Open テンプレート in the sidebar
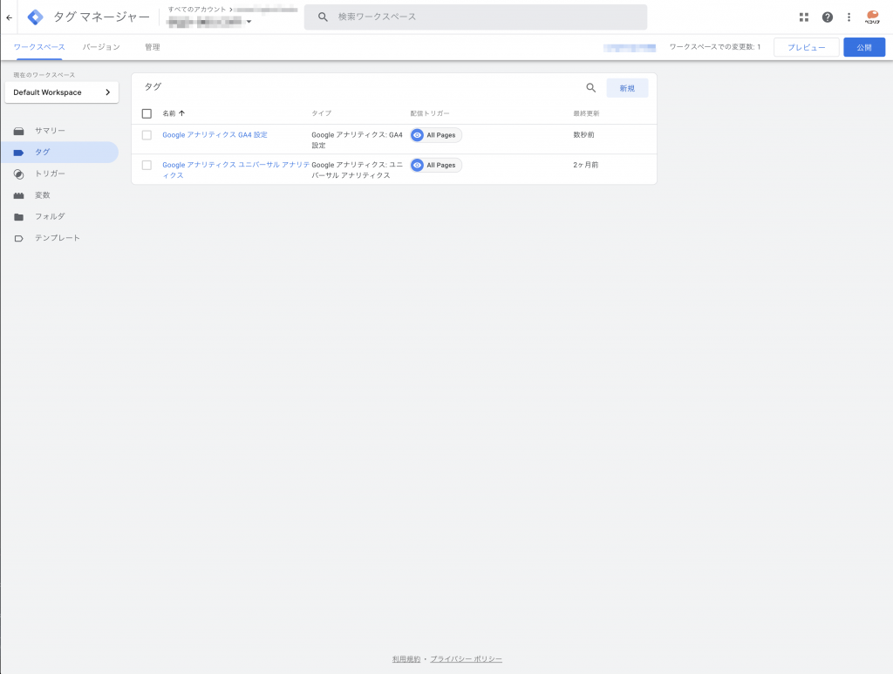Viewport: 893px width, 674px height. coord(59,239)
